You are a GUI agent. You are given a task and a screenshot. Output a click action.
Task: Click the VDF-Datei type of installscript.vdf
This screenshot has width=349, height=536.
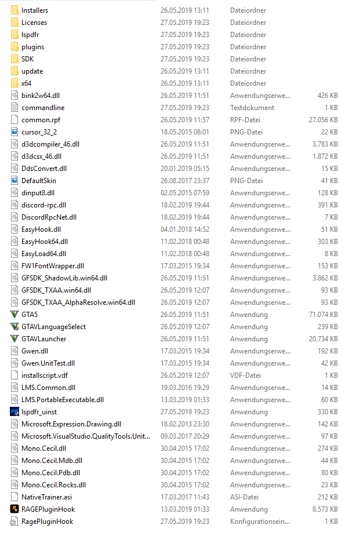tap(245, 375)
